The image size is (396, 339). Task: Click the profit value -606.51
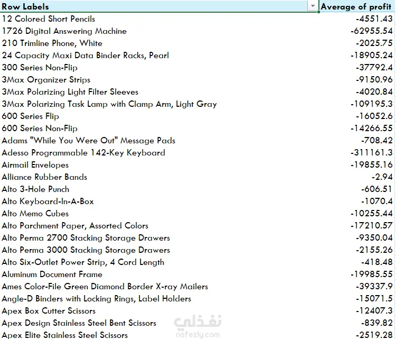click(377, 189)
